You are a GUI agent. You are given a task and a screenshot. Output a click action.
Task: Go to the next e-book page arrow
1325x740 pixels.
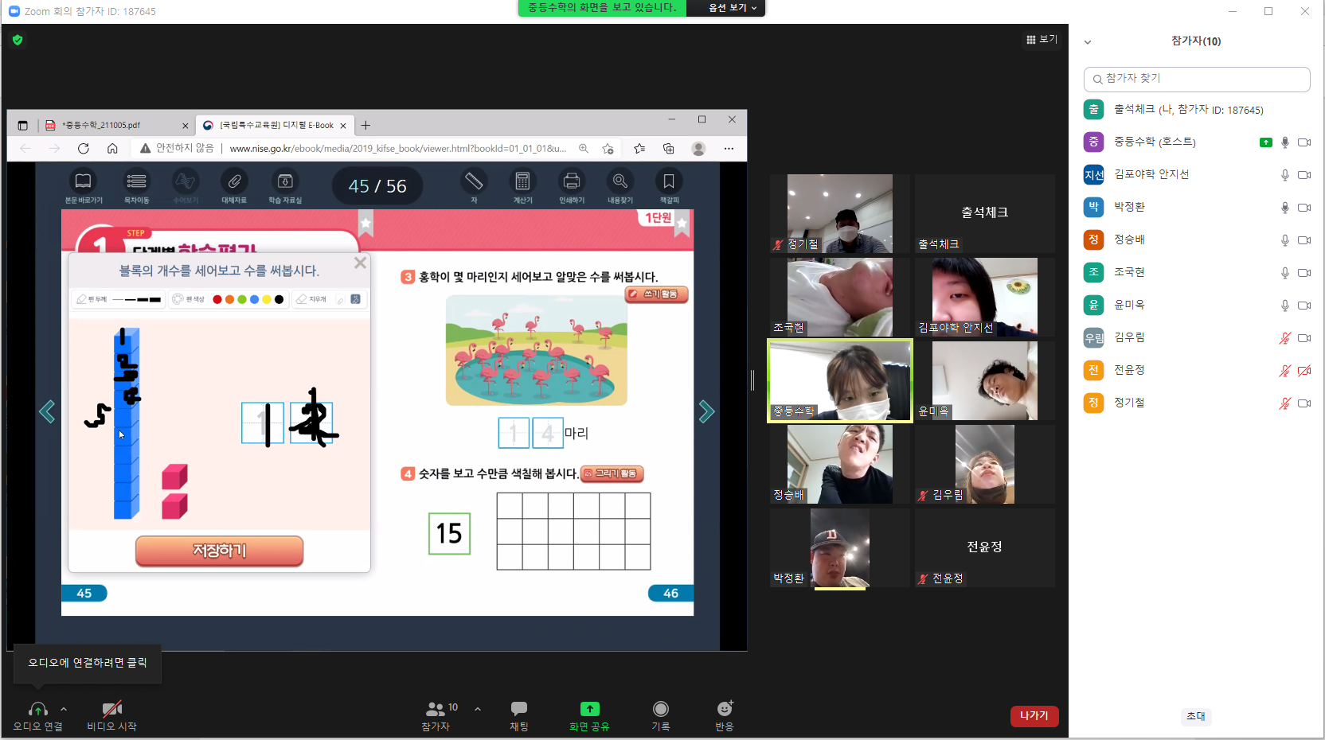pos(706,411)
